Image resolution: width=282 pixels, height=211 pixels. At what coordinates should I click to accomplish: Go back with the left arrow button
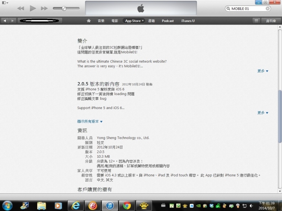pos(5,21)
